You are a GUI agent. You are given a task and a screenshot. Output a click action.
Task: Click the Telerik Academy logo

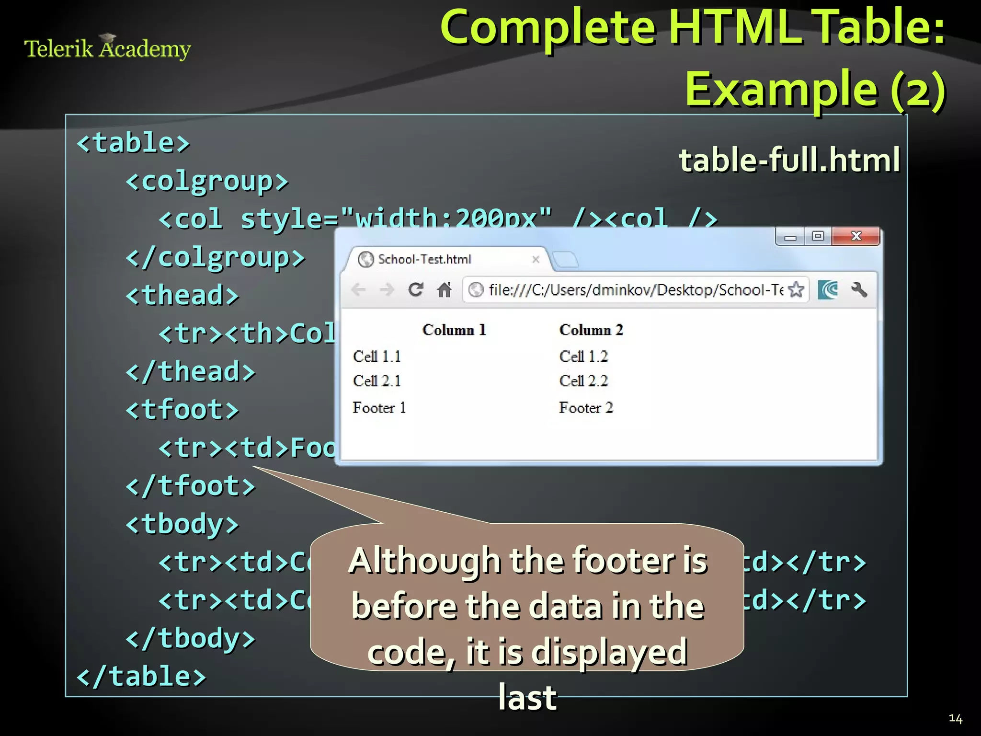107,48
